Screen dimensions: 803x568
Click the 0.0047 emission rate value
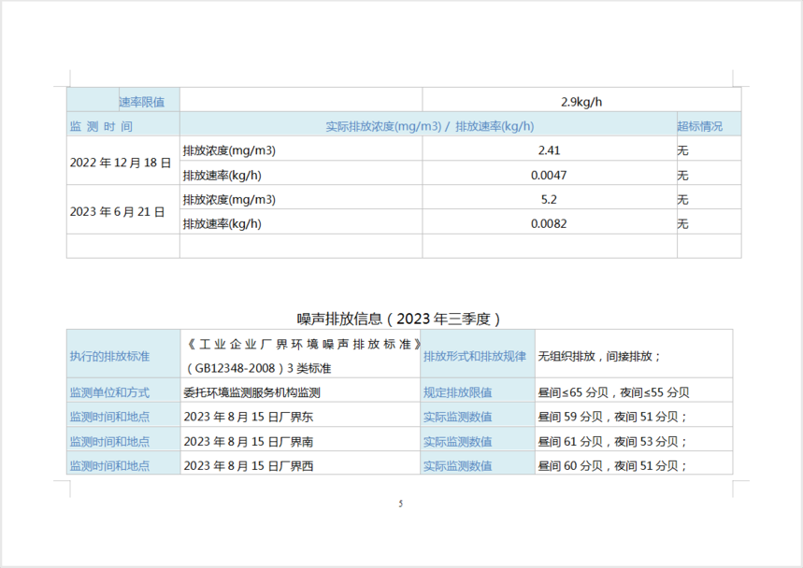550,175
